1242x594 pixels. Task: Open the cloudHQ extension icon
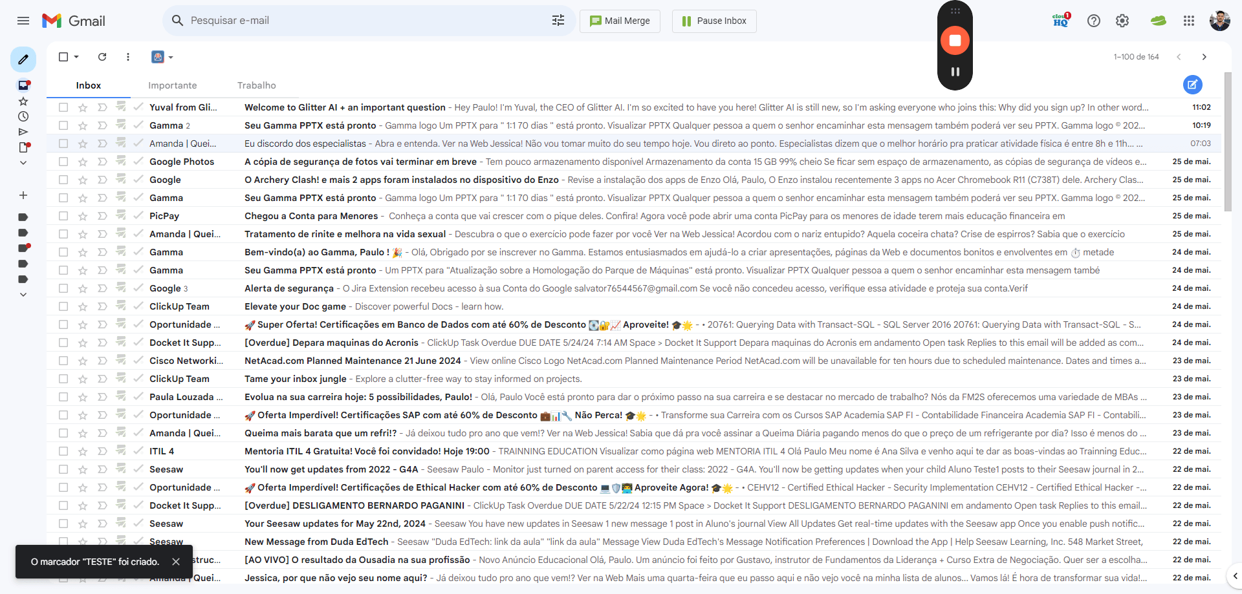point(1061,21)
